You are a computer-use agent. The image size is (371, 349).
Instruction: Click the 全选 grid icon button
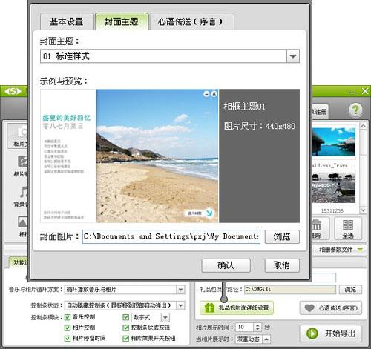[x=348, y=228]
